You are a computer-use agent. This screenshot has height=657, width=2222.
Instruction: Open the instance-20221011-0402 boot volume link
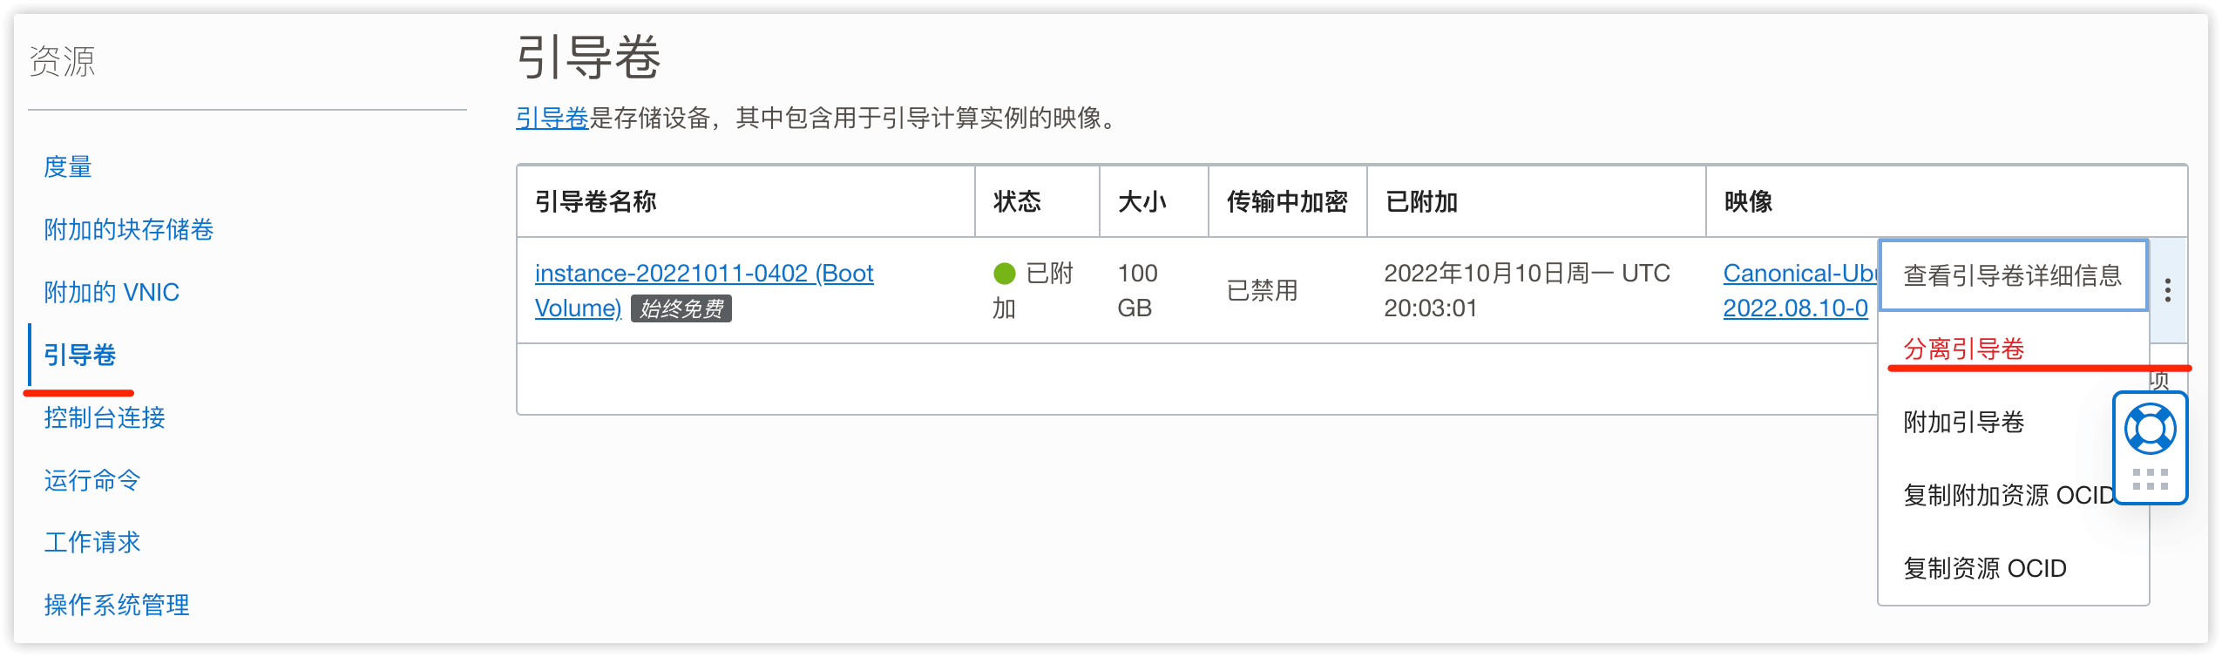[702, 273]
